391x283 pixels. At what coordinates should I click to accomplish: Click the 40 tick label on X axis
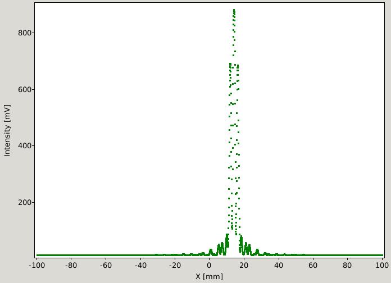[x=279, y=265]
